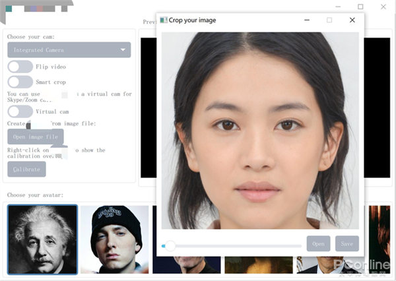Click Save in the Crop your image dialog
Viewport: 396px width, 281px height.
[347, 243]
